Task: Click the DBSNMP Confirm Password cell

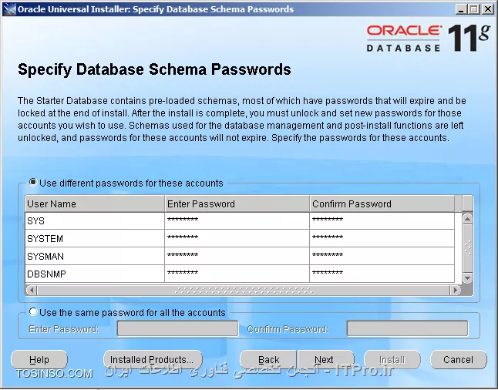Action: (x=382, y=274)
